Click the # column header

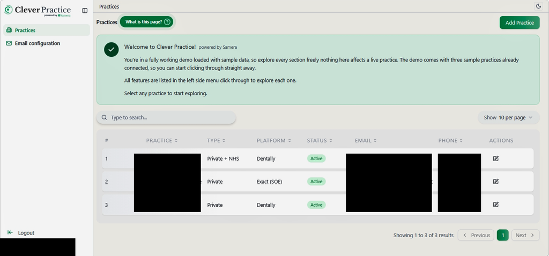click(107, 141)
